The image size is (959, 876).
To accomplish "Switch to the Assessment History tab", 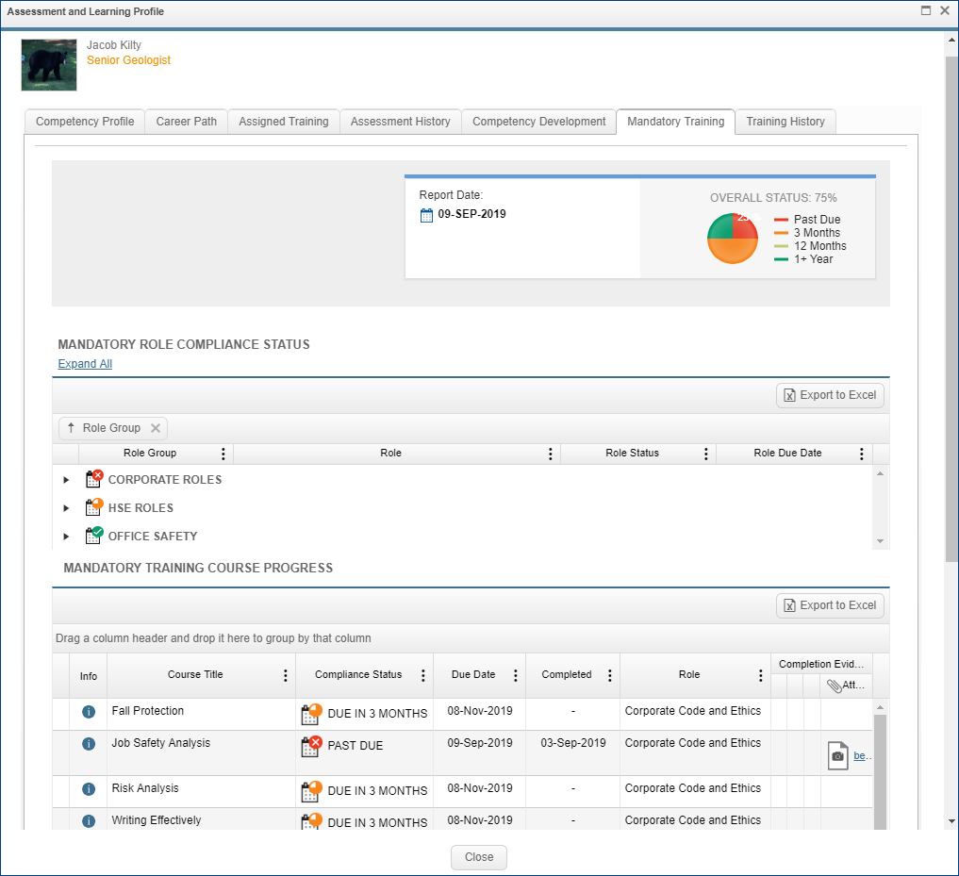I will tap(400, 122).
